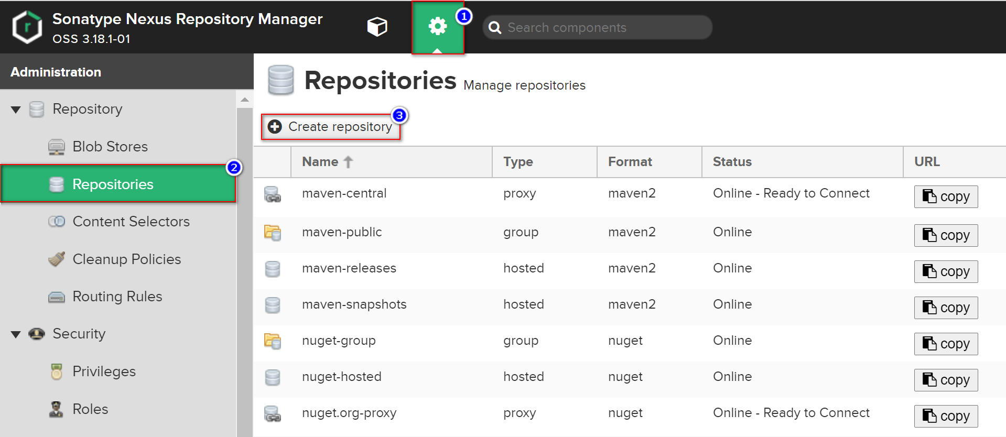The image size is (1006, 437).
Task: Copy URL for maven-central
Action: [x=946, y=196]
